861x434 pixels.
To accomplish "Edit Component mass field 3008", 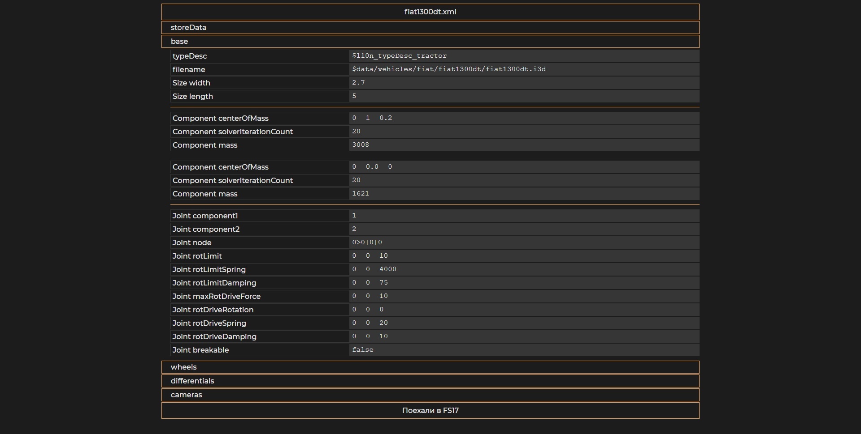I will (x=524, y=145).
